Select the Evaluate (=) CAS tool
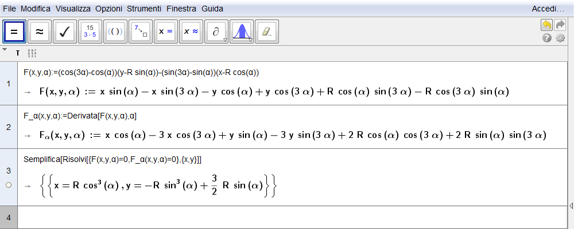Image resolution: width=574 pixels, height=229 pixels. 14,32
